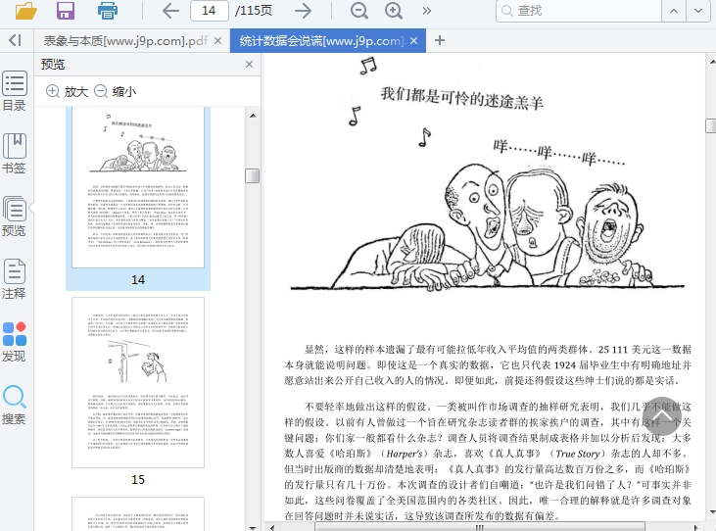Save the document with the floppy disk icon
The image size is (716, 531).
coord(66,10)
